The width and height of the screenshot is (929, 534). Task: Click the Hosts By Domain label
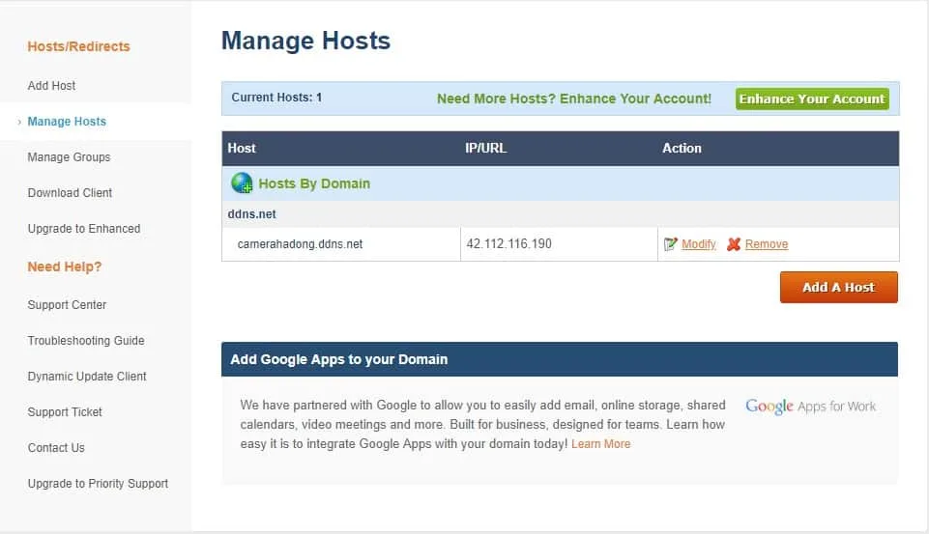[x=314, y=183]
